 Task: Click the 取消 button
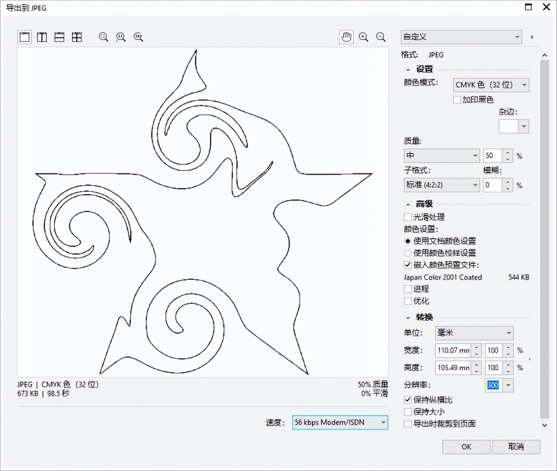[516, 447]
